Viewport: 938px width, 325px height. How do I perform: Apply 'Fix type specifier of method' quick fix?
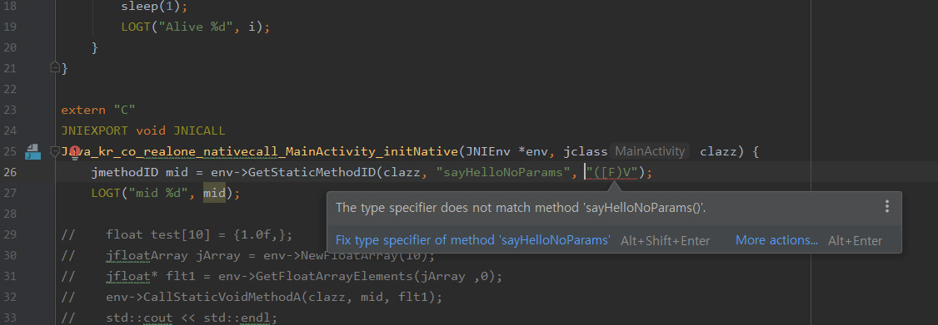pyautogui.click(x=472, y=241)
